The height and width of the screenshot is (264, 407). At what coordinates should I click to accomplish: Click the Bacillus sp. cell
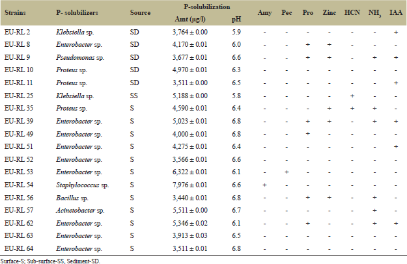(72, 197)
